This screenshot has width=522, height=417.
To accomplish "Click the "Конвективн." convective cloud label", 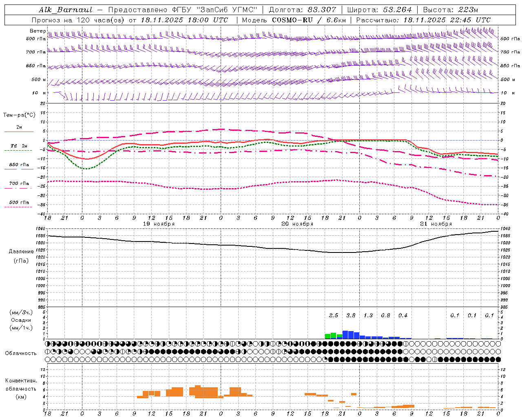I will click(21, 381).
